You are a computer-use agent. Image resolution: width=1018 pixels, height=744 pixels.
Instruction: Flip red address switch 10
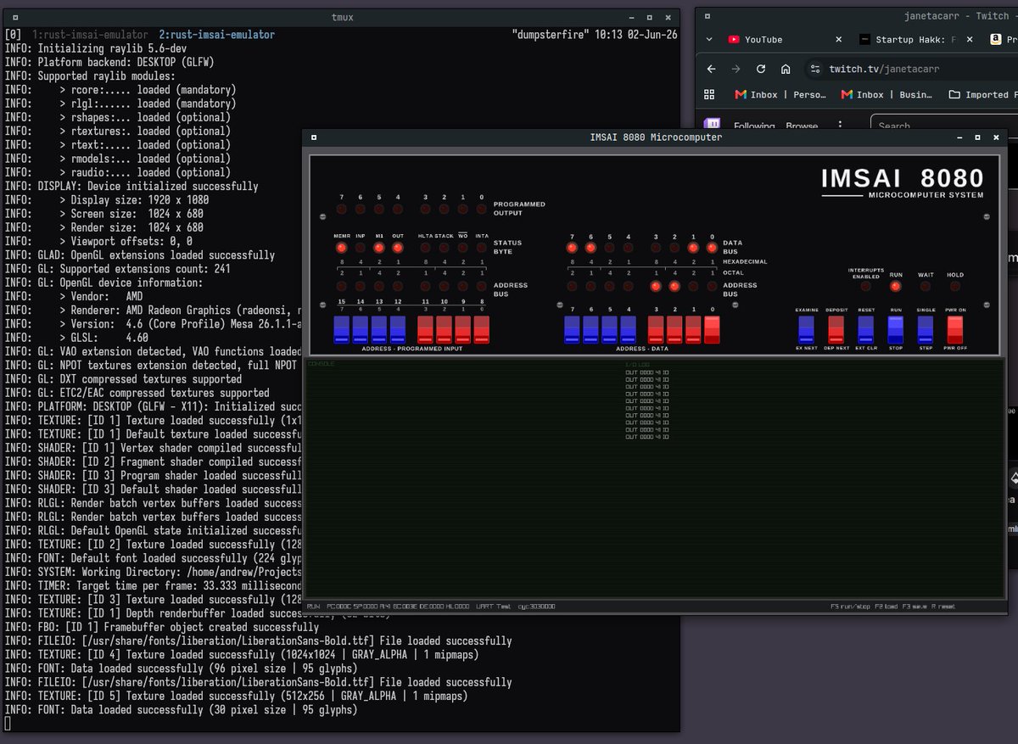[x=444, y=329]
